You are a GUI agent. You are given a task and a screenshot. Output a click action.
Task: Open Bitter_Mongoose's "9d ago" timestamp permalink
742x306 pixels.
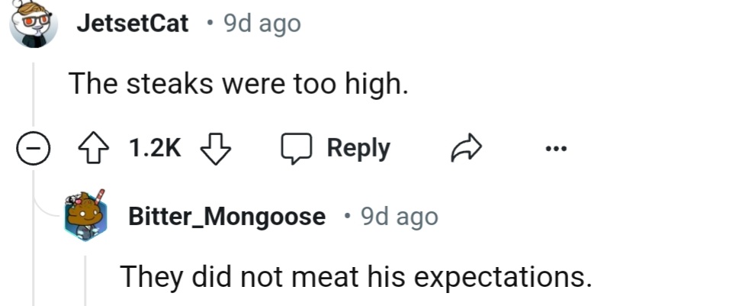(399, 217)
